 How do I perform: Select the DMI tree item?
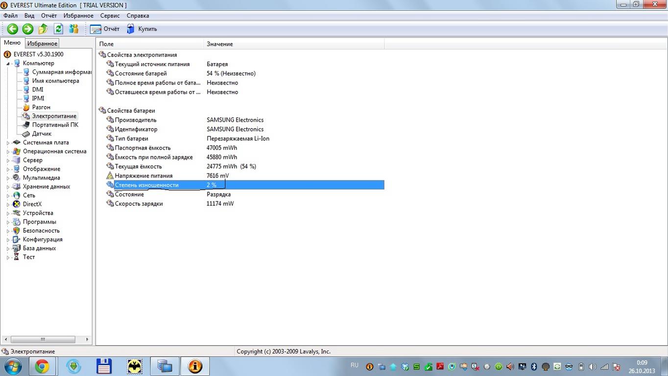click(38, 90)
